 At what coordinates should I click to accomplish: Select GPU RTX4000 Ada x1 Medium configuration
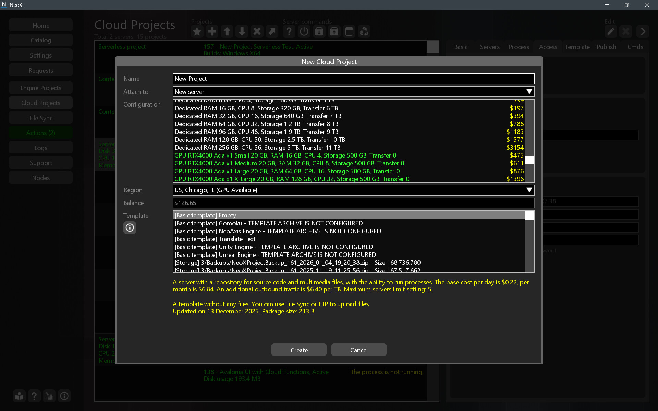pos(289,163)
